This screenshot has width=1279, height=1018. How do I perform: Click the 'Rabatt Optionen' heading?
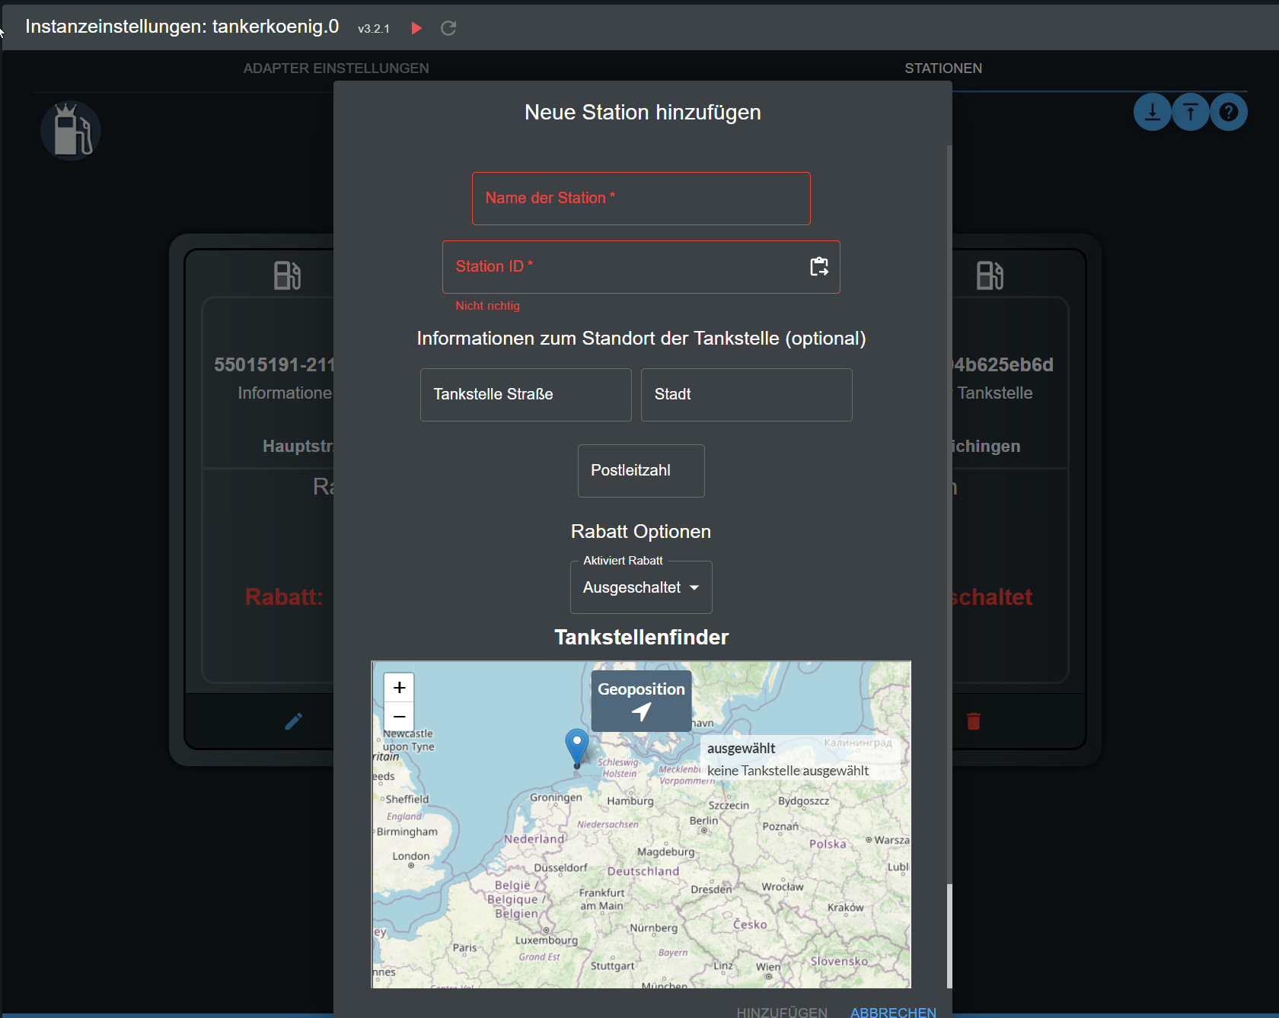[x=641, y=532]
